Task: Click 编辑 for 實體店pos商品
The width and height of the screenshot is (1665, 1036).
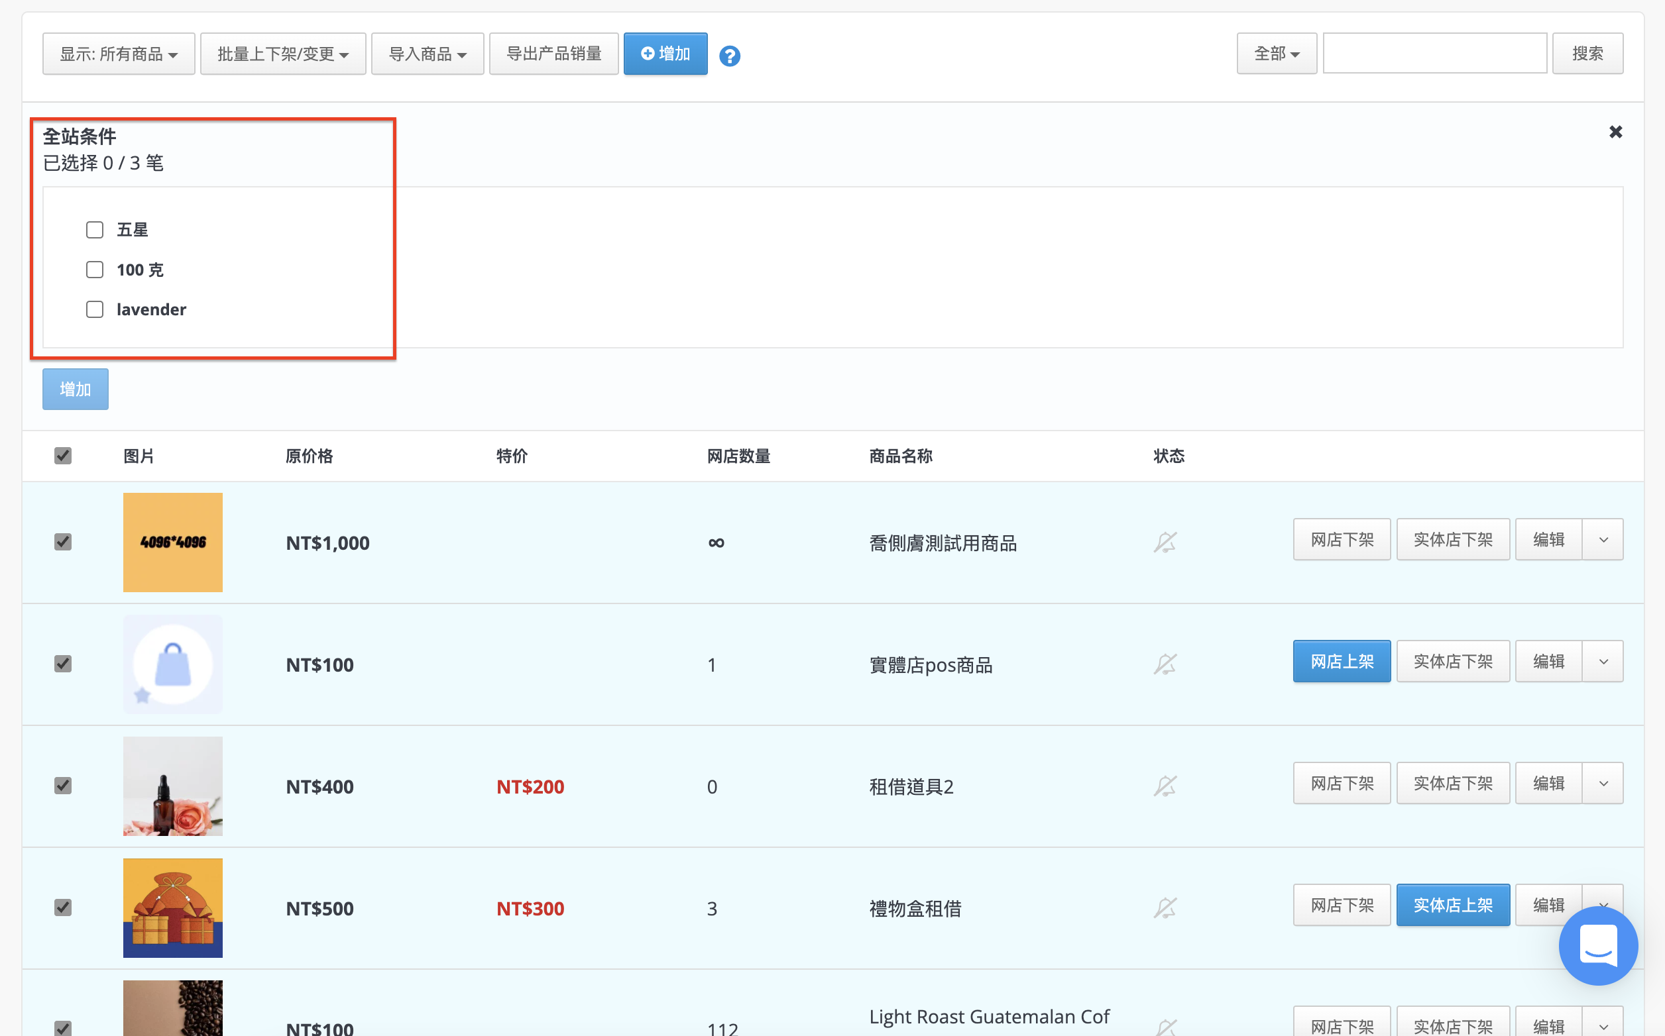Action: [1548, 662]
